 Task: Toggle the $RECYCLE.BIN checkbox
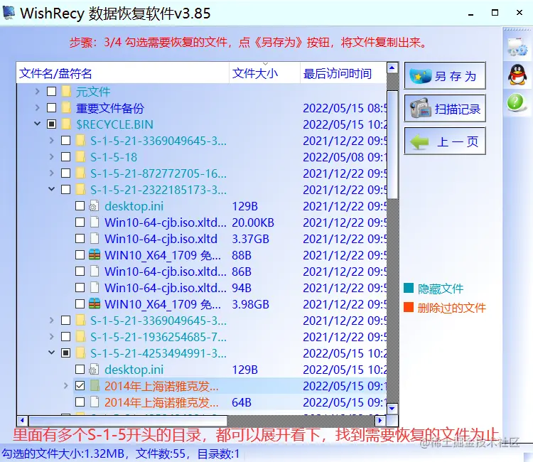[x=52, y=124]
